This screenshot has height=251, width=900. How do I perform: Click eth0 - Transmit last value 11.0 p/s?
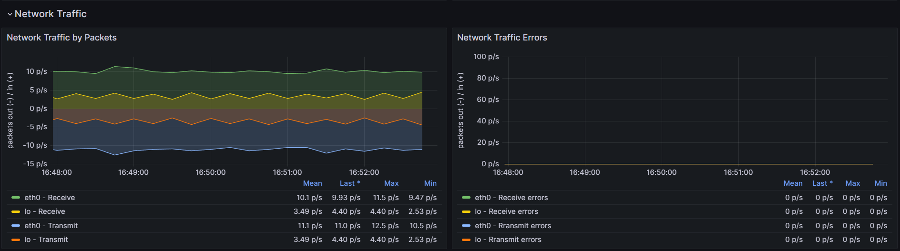[x=348, y=226]
